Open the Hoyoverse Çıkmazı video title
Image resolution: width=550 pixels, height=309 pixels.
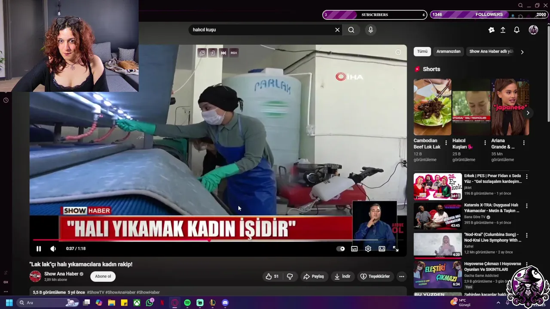tap(492, 267)
